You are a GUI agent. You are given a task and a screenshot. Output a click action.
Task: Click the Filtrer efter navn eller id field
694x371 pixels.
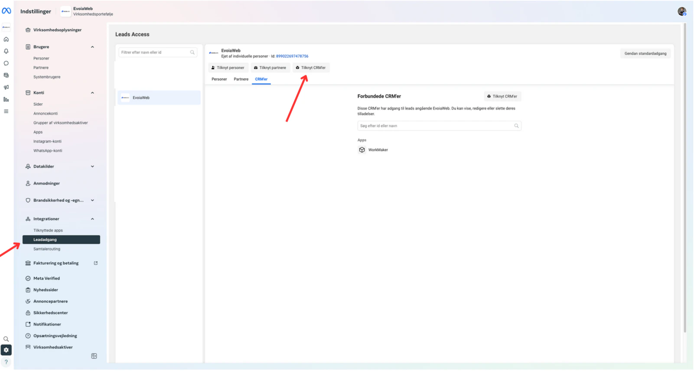pos(158,52)
